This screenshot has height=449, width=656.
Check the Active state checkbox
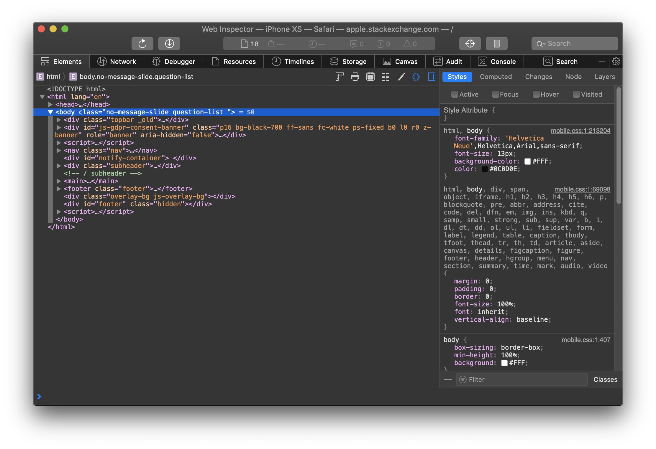point(455,94)
